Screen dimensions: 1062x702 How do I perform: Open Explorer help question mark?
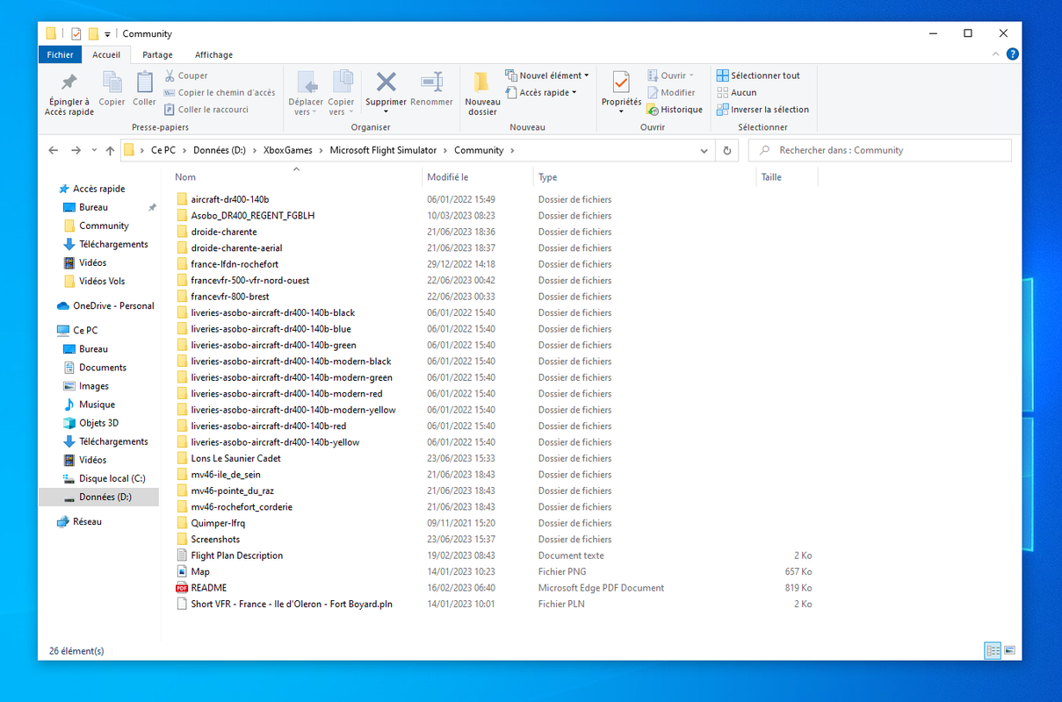coord(1012,54)
